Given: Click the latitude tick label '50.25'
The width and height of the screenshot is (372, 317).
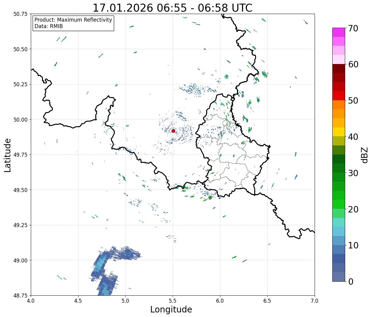Looking at the screenshot, I should coord(20,84).
